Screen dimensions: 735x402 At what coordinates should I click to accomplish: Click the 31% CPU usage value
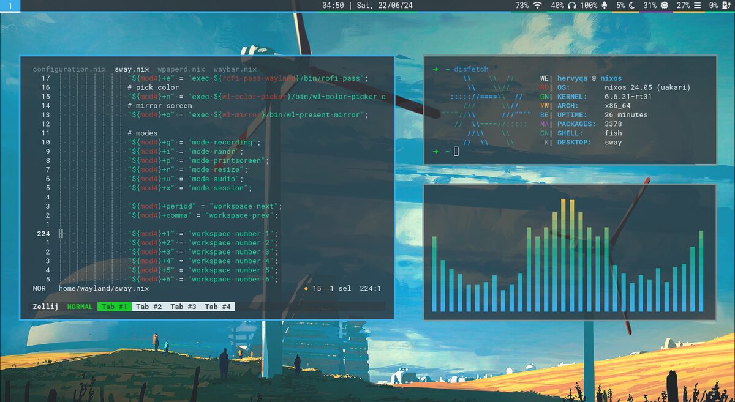(650, 6)
